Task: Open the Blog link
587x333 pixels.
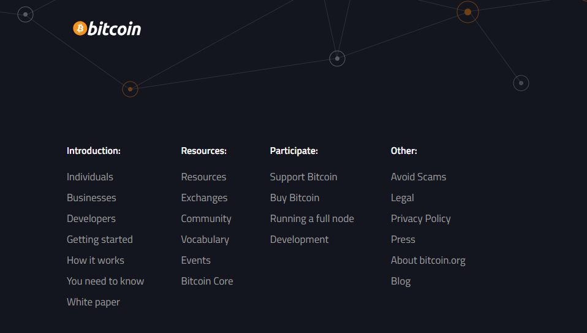Action: click(x=401, y=281)
